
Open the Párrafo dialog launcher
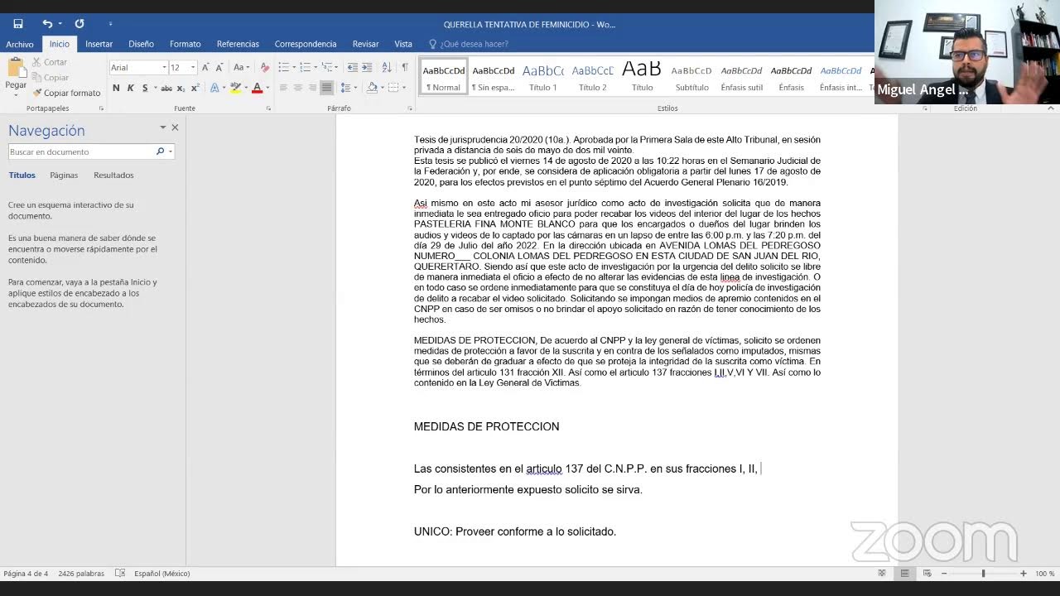tap(410, 108)
